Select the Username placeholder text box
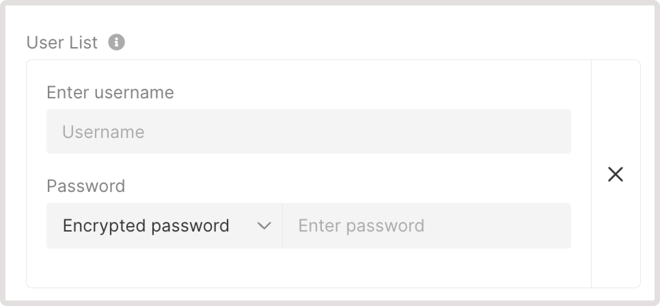 307,131
